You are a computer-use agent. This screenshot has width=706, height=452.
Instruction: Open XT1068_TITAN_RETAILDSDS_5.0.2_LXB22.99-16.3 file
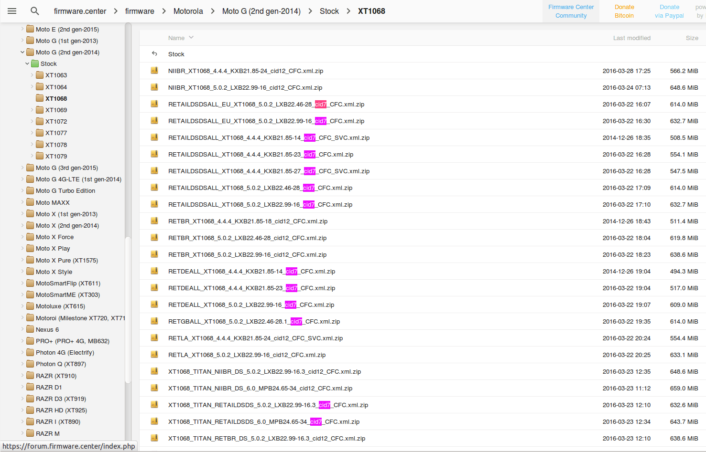(x=268, y=405)
